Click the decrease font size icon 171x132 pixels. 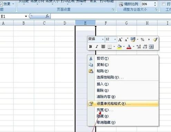[x=126, y=39]
